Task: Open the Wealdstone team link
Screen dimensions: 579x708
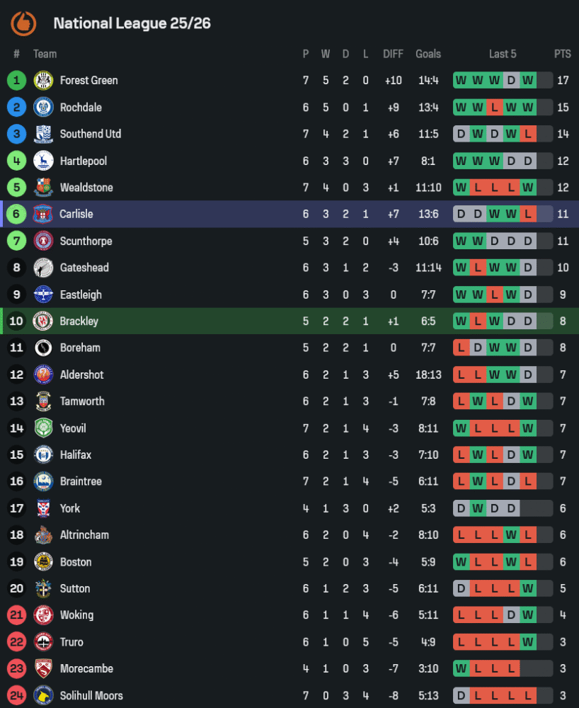Action: click(86, 188)
